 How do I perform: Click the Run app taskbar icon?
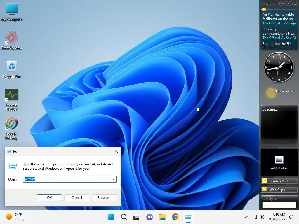coord(188,217)
